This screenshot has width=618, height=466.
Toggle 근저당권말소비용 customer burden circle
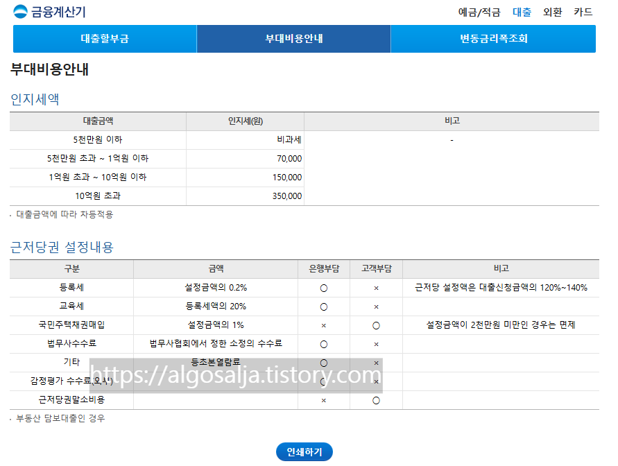377,400
